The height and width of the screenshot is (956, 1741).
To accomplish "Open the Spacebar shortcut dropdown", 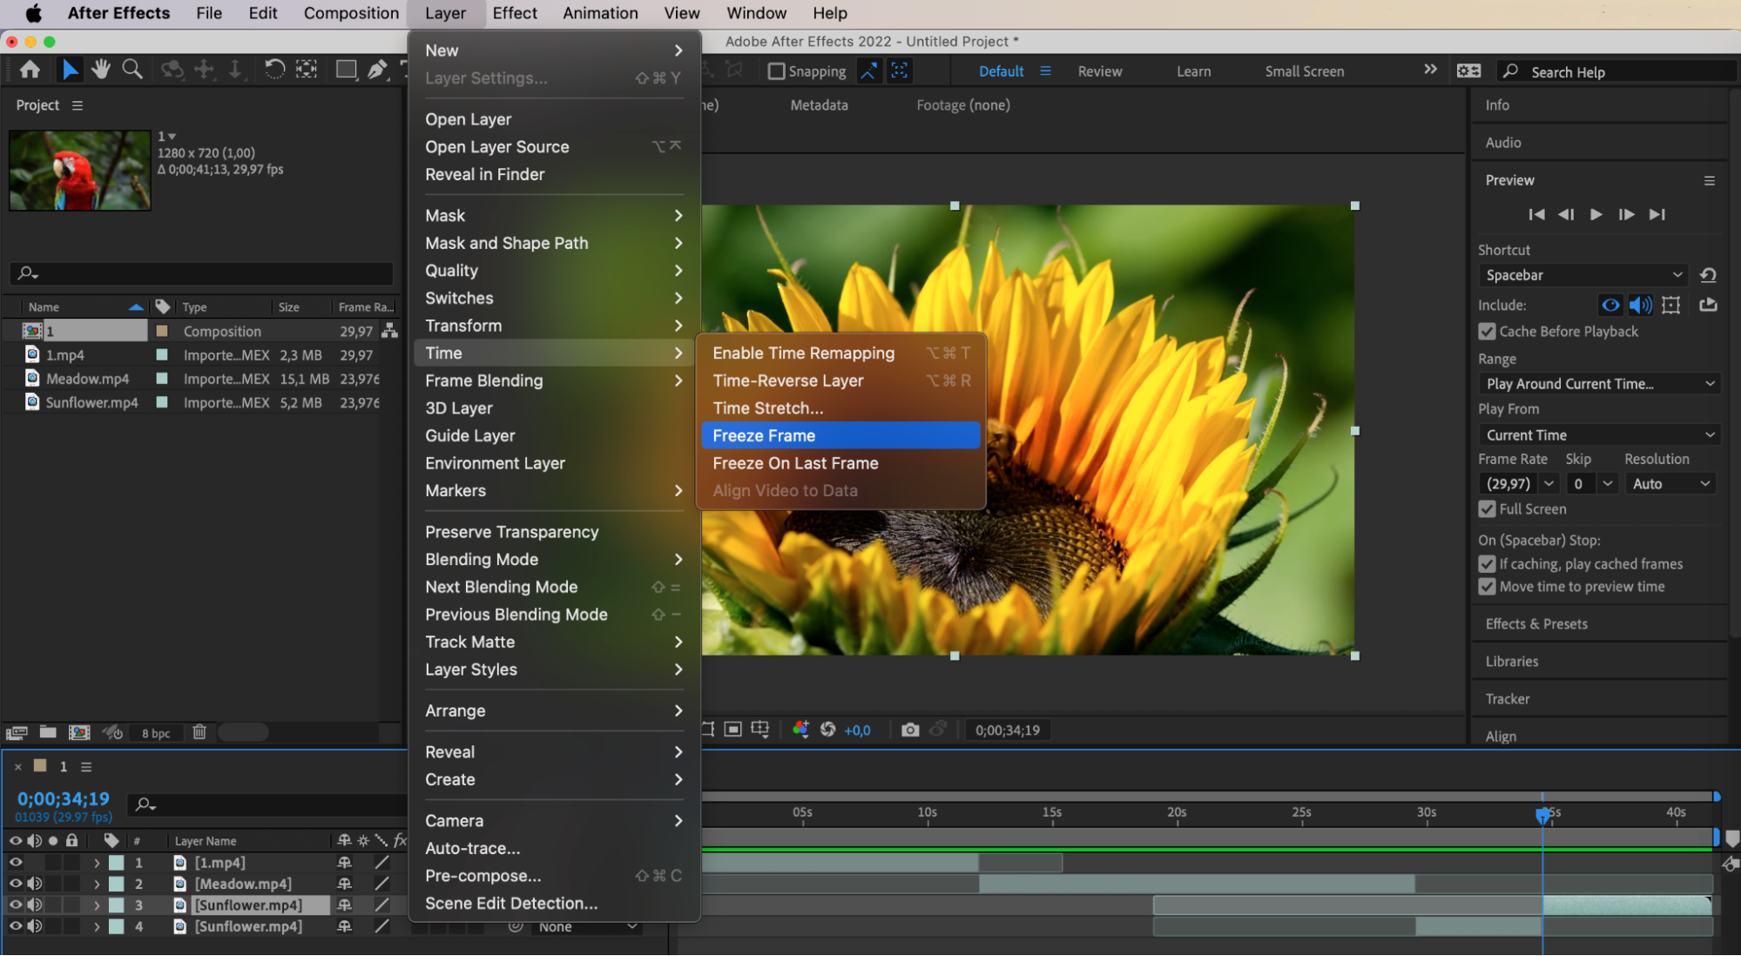I will [1582, 275].
